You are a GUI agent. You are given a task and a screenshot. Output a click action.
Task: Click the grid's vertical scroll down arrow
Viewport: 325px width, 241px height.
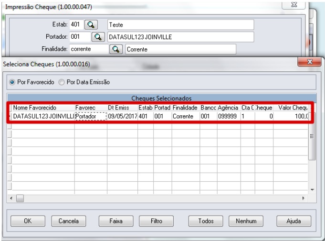[x=313, y=189]
